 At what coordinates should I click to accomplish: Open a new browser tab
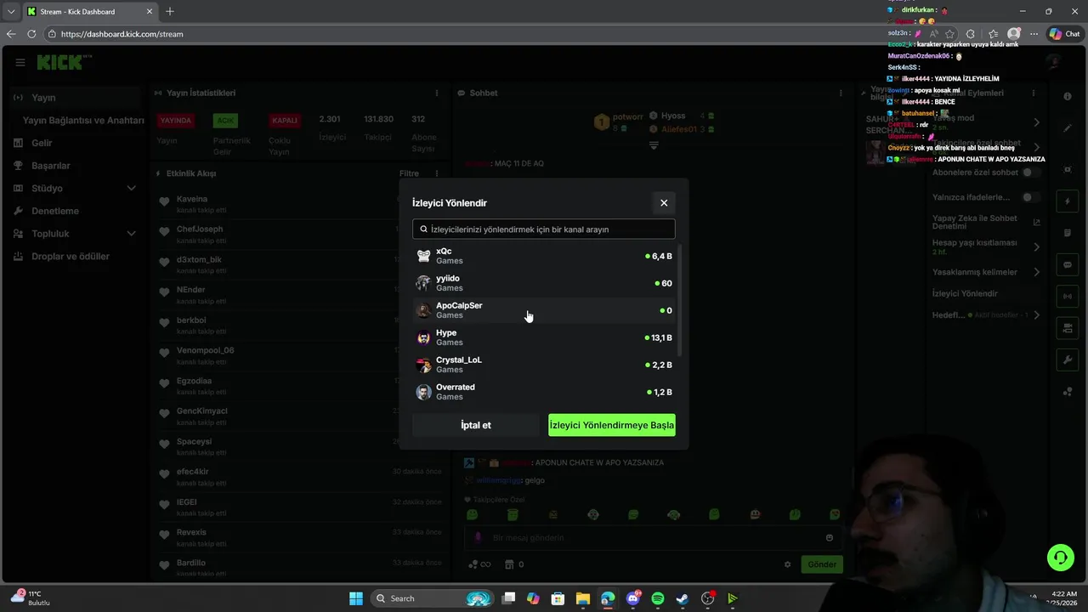pyautogui.click(x=170, y=11)
